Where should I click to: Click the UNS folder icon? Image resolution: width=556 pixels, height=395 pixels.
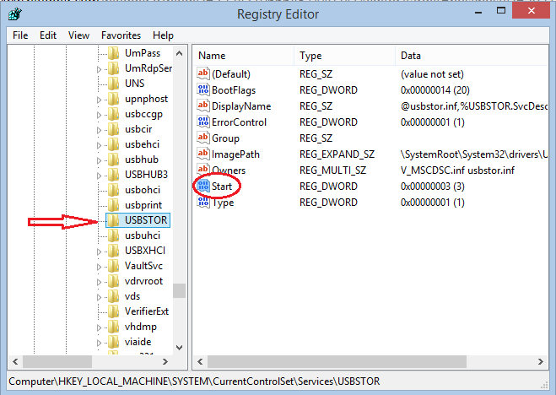tap(113, 84)
